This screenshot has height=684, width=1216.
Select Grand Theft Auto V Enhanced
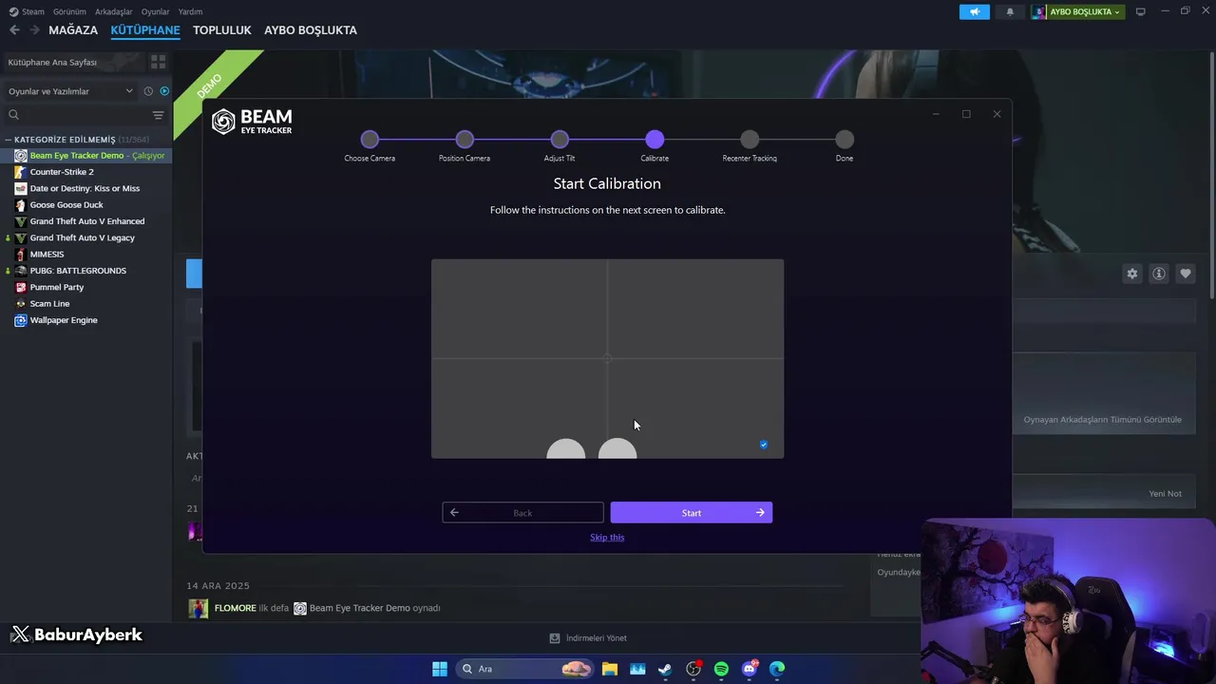click(87, 221)
